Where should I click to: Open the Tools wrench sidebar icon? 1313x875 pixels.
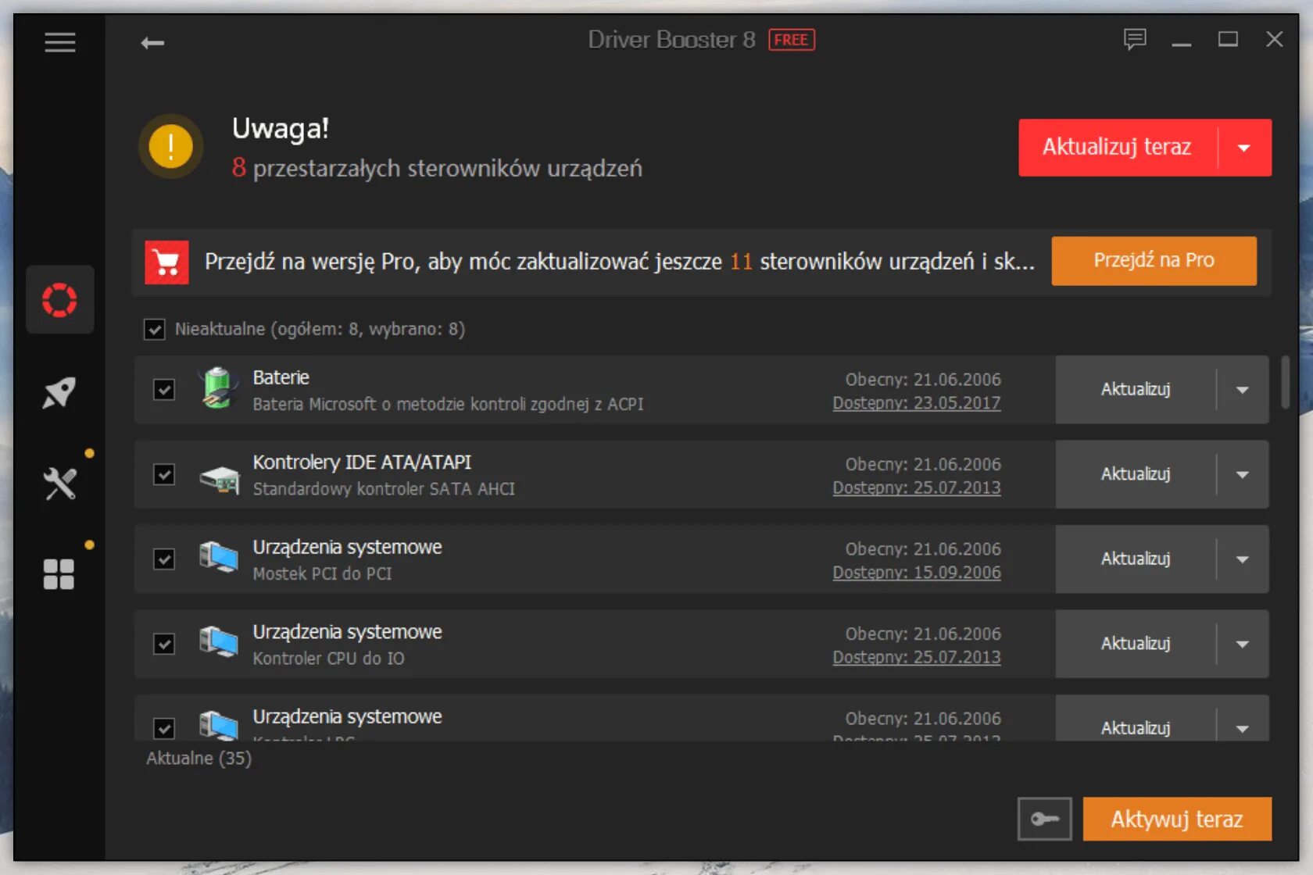coord(59,484)
